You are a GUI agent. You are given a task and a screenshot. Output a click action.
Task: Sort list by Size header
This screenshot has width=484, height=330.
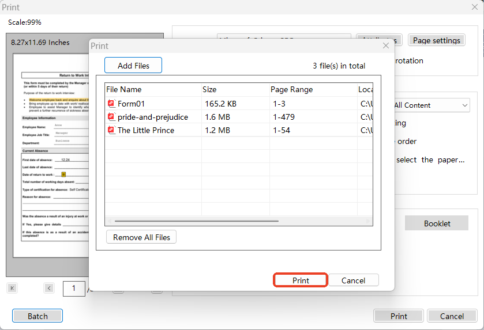(235, 89)
